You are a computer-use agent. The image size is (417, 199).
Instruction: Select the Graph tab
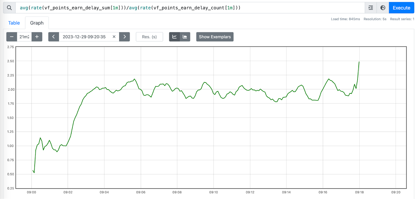pos(37,23)
